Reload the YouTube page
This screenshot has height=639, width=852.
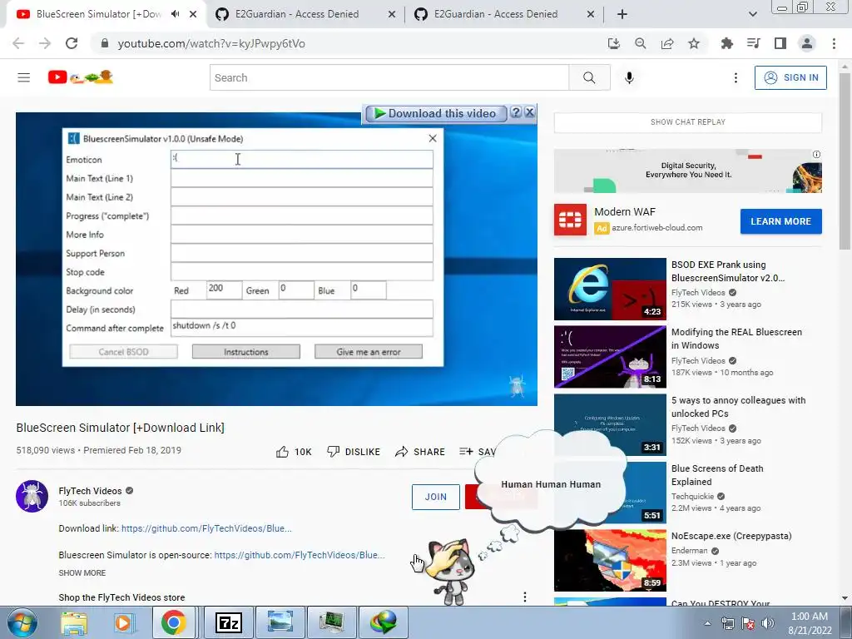tap(72, 43)
